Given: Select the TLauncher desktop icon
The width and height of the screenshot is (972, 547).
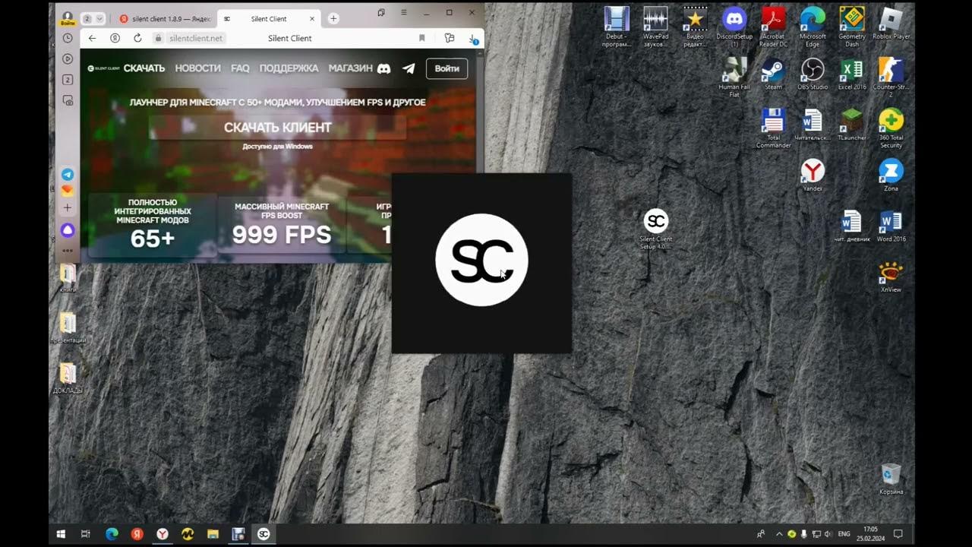Looking at the screenshot, I should [852, 125].
